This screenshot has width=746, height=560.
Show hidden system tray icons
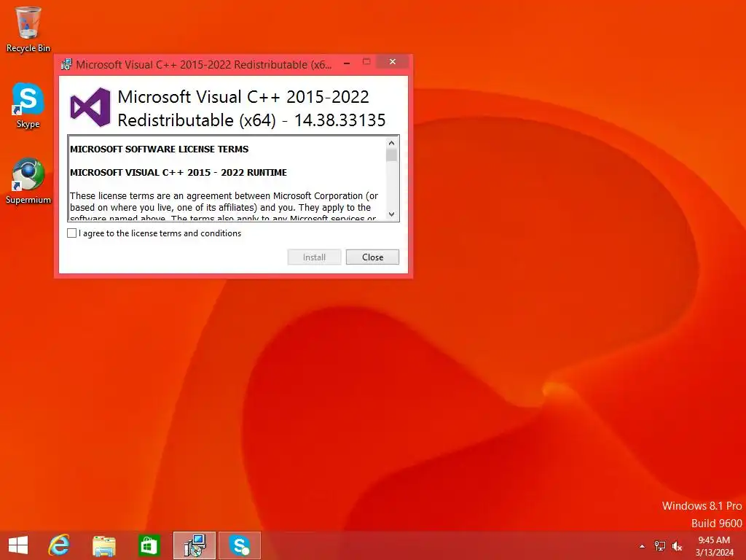(643, 546)
